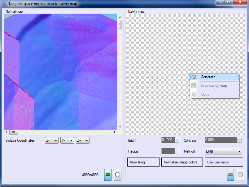Increase the Contrast value with the up arrow
The height and width of the screenshot is (187, 249).
click(239, 139)
